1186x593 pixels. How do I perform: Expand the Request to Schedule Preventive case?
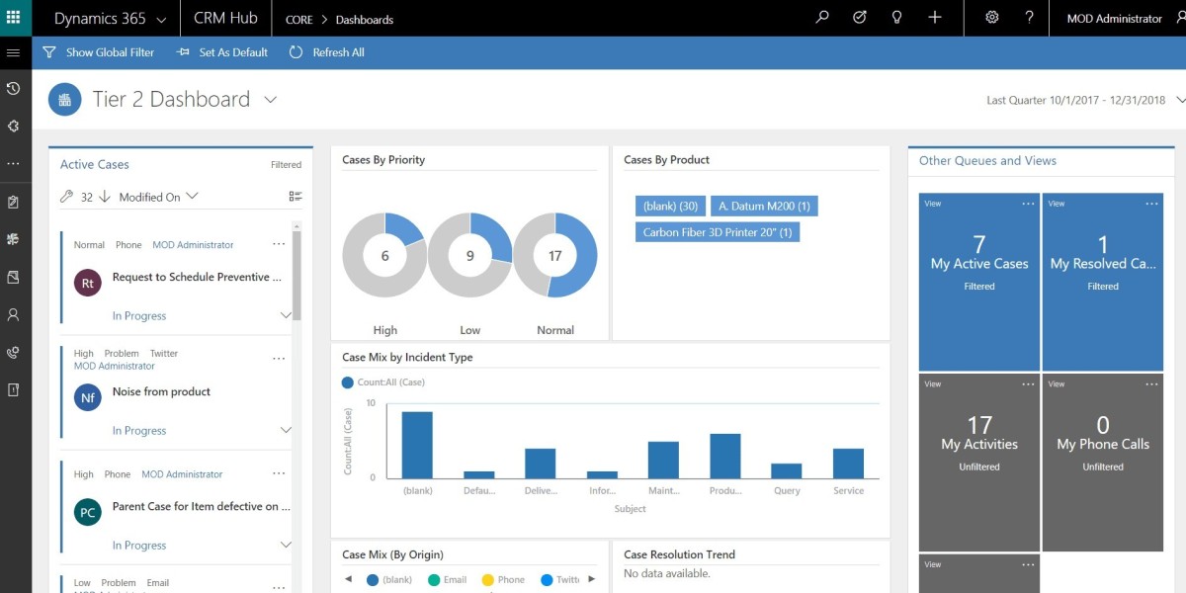click(286, 315)
